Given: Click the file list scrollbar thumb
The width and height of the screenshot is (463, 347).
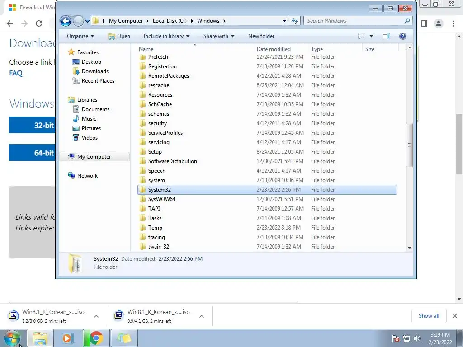Looking at the screenshot, I should coord(409,145).
